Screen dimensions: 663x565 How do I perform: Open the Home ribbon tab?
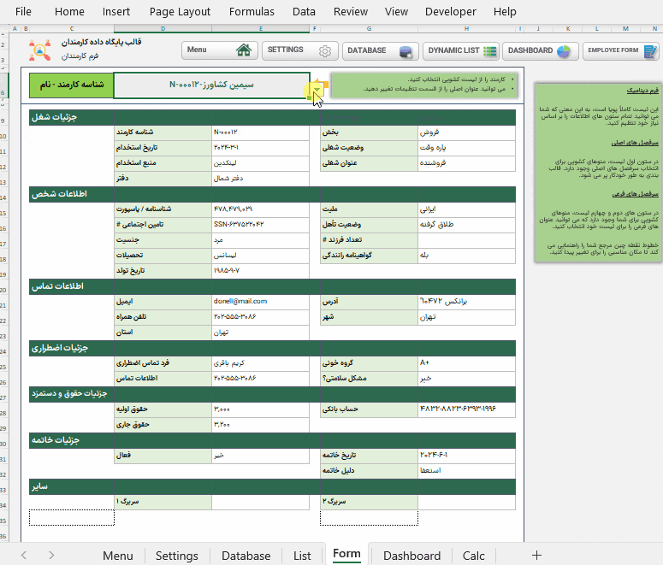coord(69,11)
